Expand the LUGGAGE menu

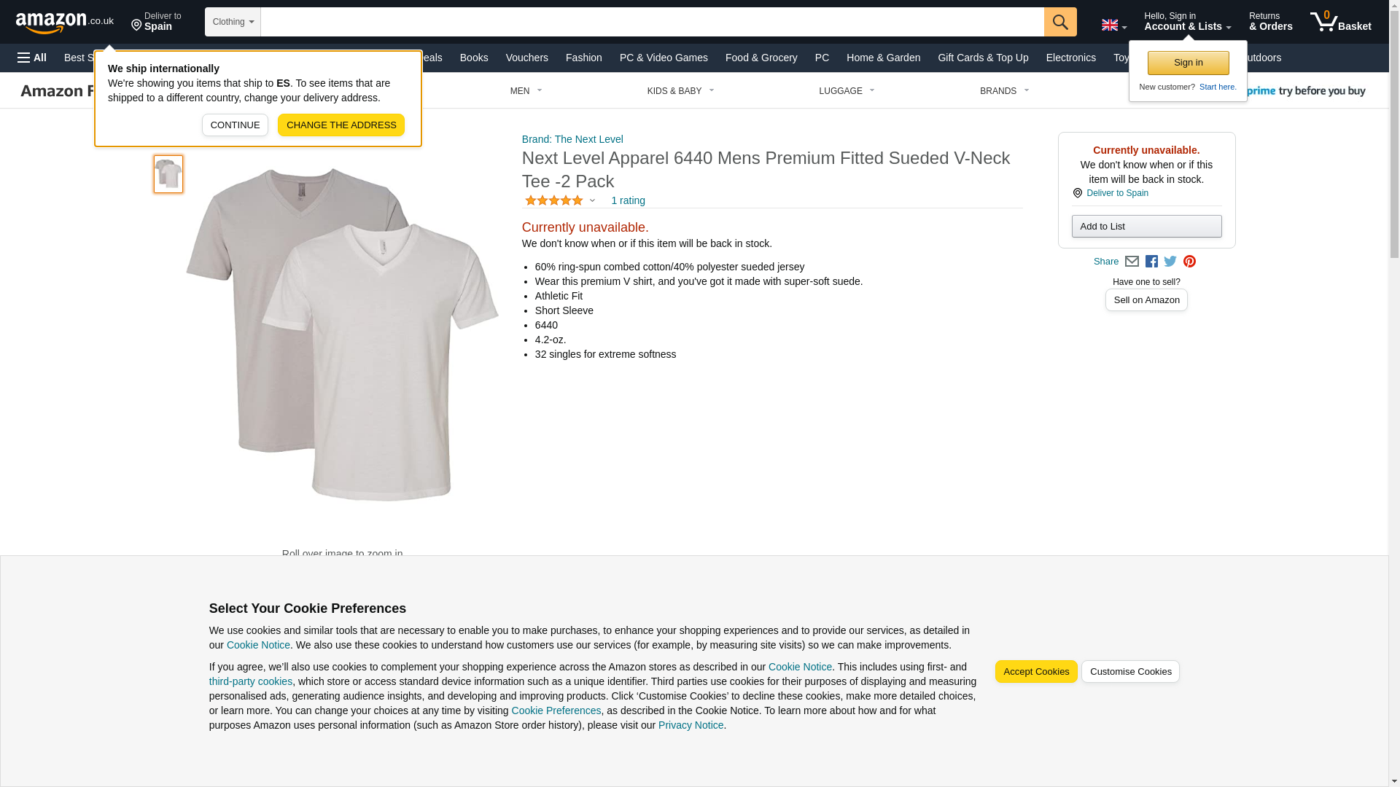846,91
